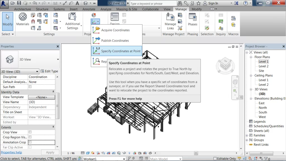Image resolution: width=286 pixels, height=161 pixels.
Task: Select Publish Coordinates menu entry
Action: pyautogui.click(x=115, y=41)
